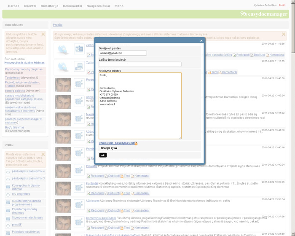
Task: Click Redaguoti in the 11:16:56 top row
Action: click(x=243, y=55)
